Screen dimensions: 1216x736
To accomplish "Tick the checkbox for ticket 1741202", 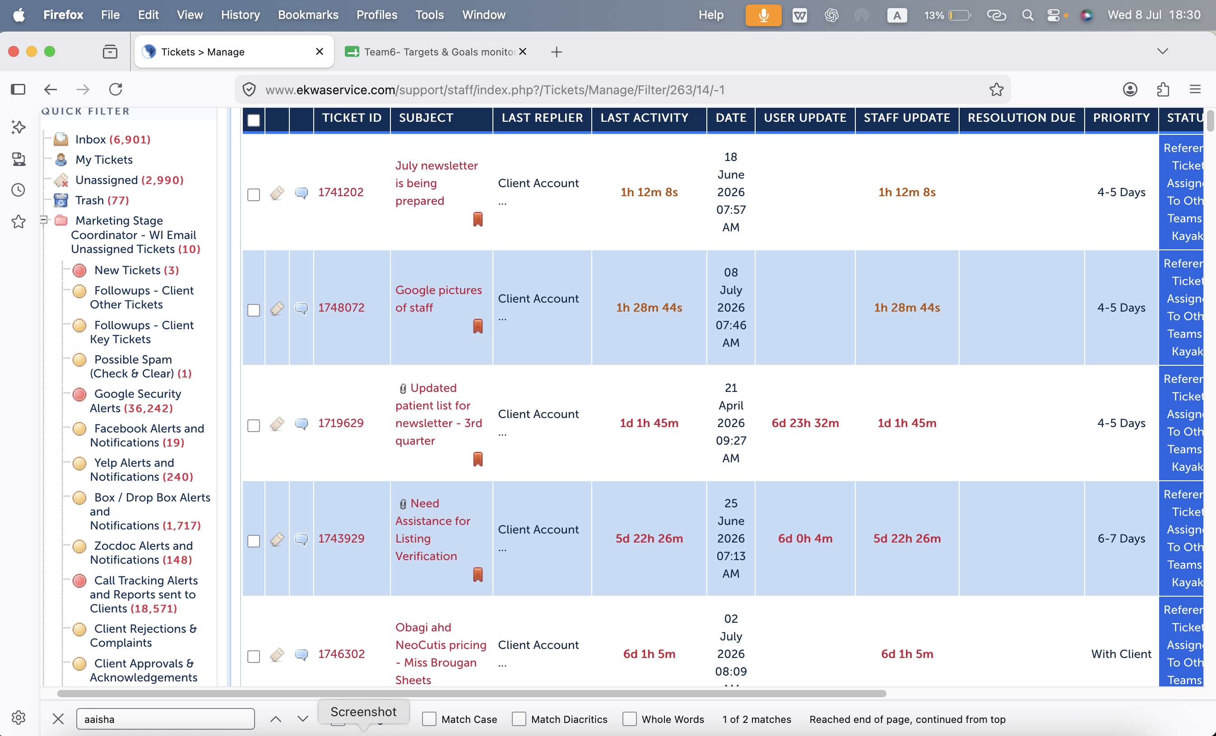I will (x=254, y=194).
